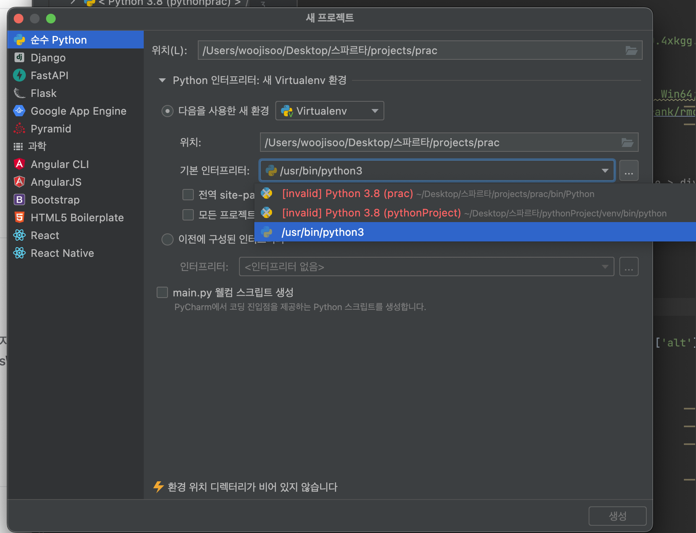The image size is (696, 533).
Task: Click the HTML5 Boilerplate icon
Action: pyautogui.click(x=19, y=217)
